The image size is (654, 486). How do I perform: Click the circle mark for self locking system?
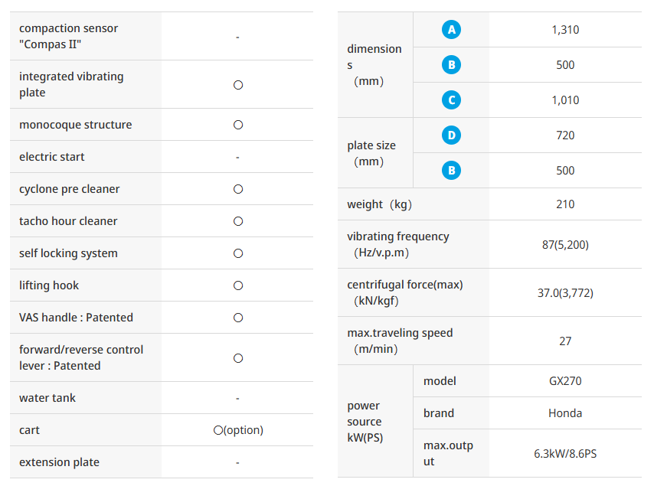238,253
